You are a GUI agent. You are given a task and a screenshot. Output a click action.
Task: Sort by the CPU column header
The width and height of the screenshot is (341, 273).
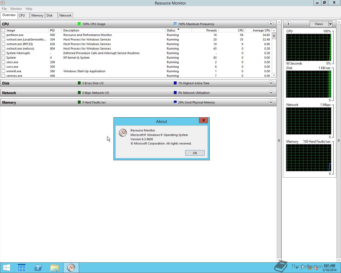point(232,30)
